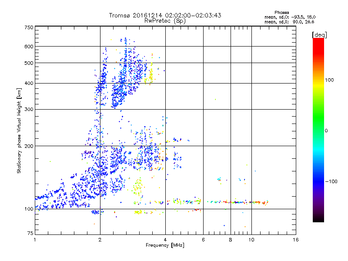This screenshot has height=261, width=348.
Task: Click the x-axis tick label '2'
Action: [x=100, y=240]
